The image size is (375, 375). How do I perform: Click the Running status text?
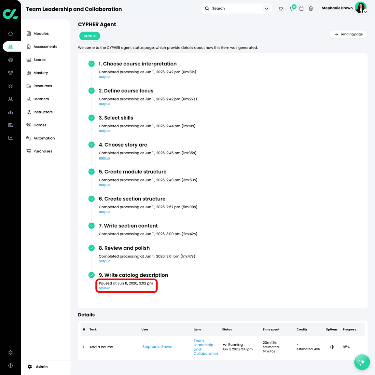pyautogui.click(x=235, y=345)
